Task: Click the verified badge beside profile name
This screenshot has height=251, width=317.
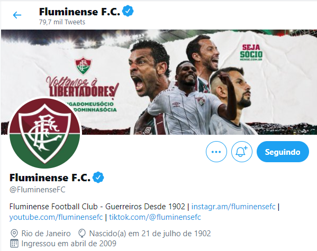Action: [98, 178]
